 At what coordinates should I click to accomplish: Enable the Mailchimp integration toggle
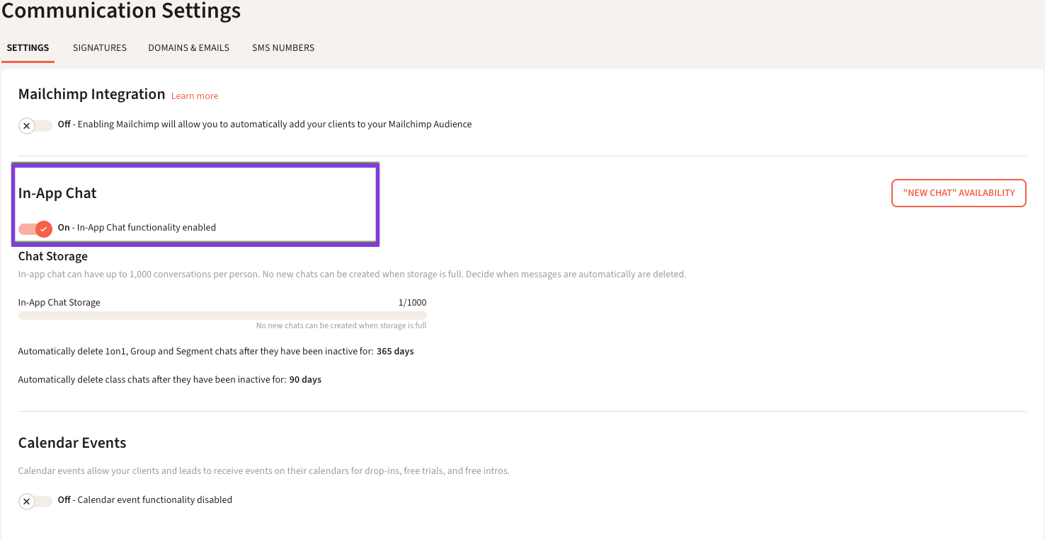pyautogui.click(x=35, y=125)
